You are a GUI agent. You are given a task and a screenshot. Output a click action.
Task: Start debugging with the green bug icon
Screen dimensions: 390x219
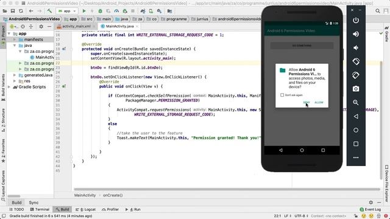pyautogui.click(x=100, y=11)
